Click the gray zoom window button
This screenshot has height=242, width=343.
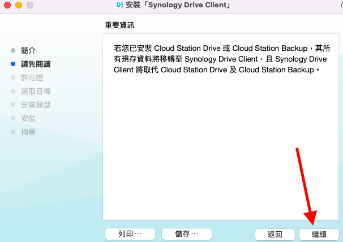(x=30, y=5)
